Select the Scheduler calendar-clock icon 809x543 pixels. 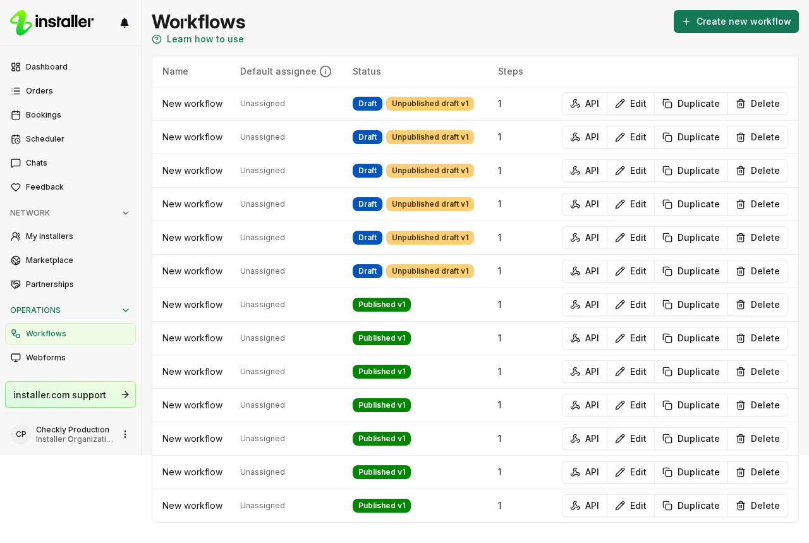[16, 139]
